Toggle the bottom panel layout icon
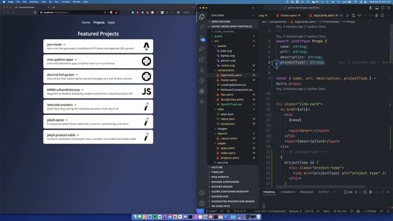The image size is (393, 221). coord(377,8)
